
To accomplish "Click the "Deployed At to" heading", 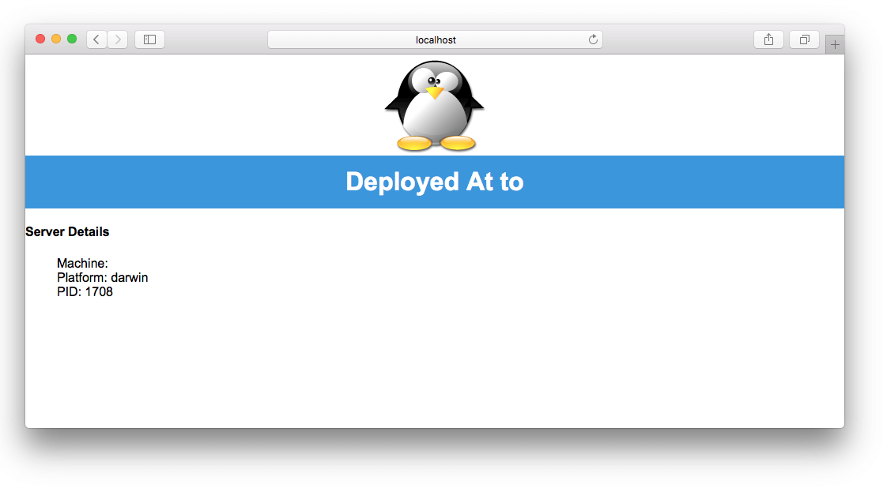I will pyautogui.click(x=434, y=182).
